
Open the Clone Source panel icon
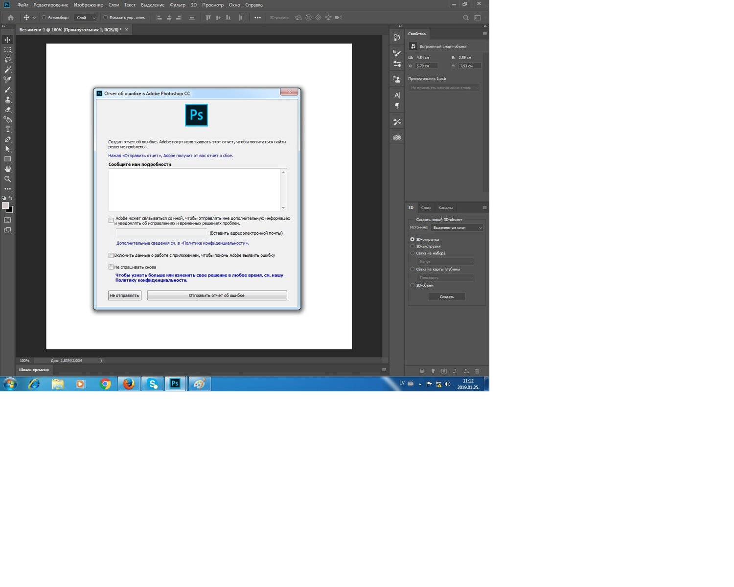(x=397, y=79)
